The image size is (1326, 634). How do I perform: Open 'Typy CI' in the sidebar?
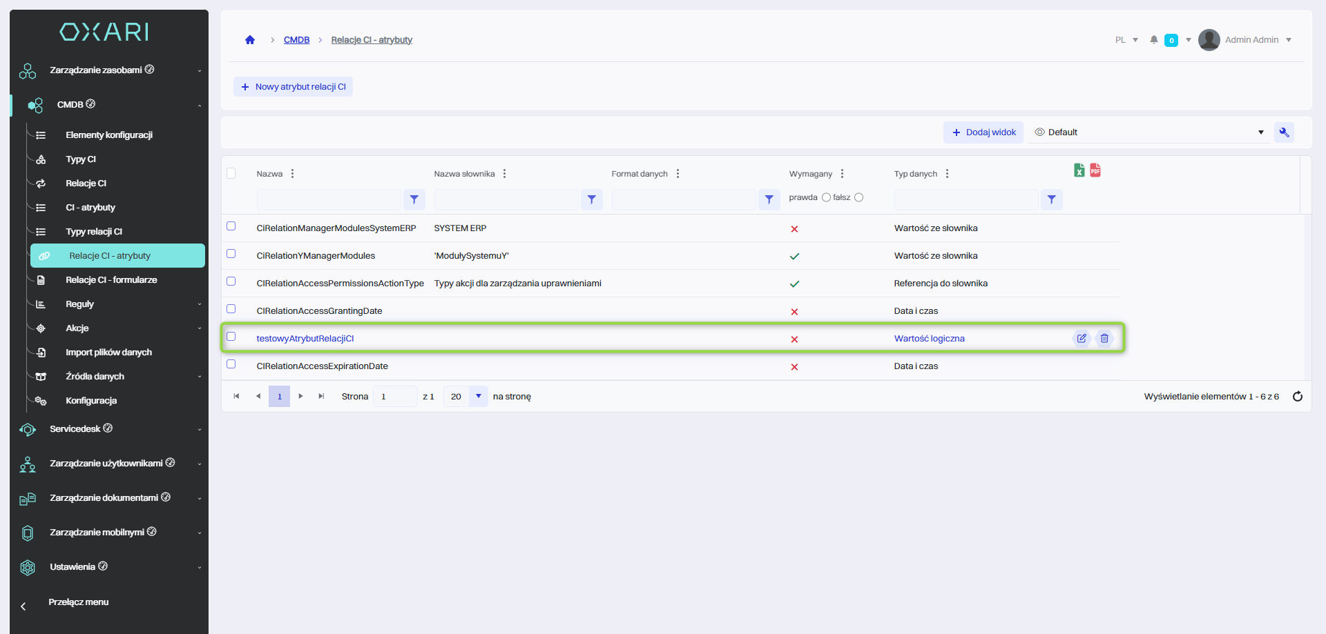tap(81, 159)
